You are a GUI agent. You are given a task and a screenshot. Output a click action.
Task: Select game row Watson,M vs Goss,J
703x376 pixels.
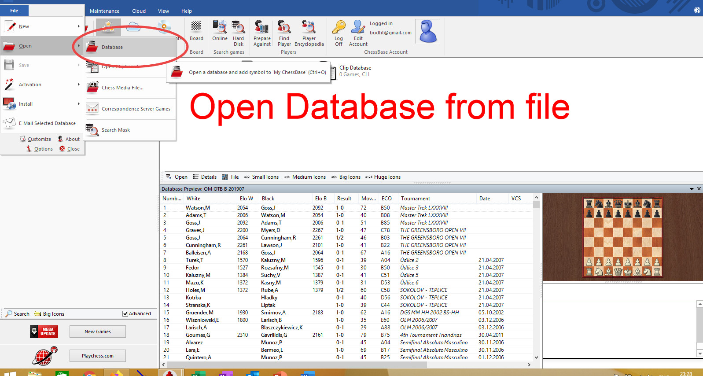[346, 208]
